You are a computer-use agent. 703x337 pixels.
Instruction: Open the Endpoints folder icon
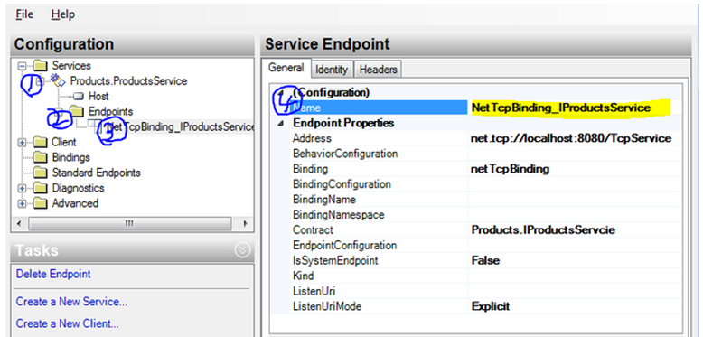[x=77, y=111]
